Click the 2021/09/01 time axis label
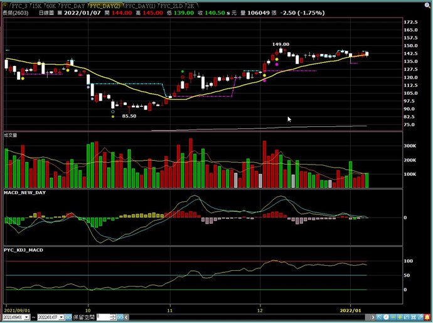The height and width of the screenshot is (323, 433). tap(17, 310)
